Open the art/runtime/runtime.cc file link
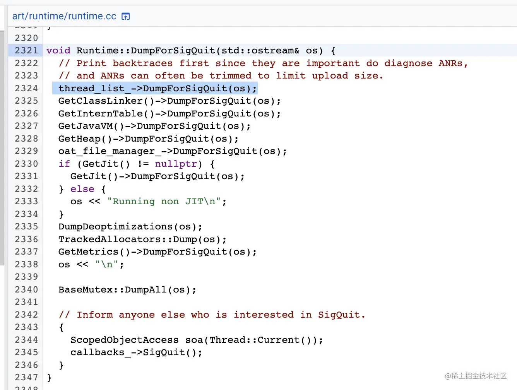 [x=64, y=16]
